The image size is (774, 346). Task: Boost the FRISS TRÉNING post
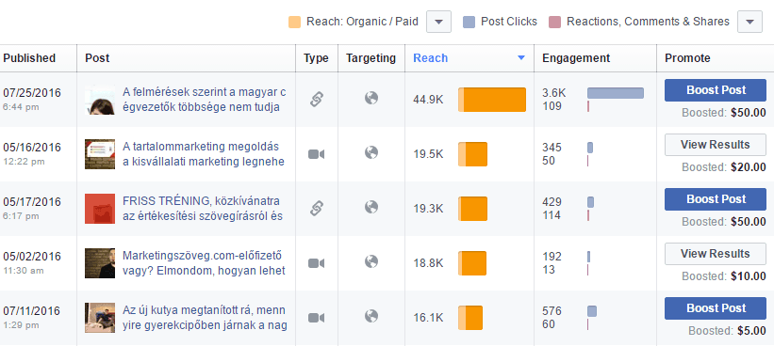click(716, 199)
